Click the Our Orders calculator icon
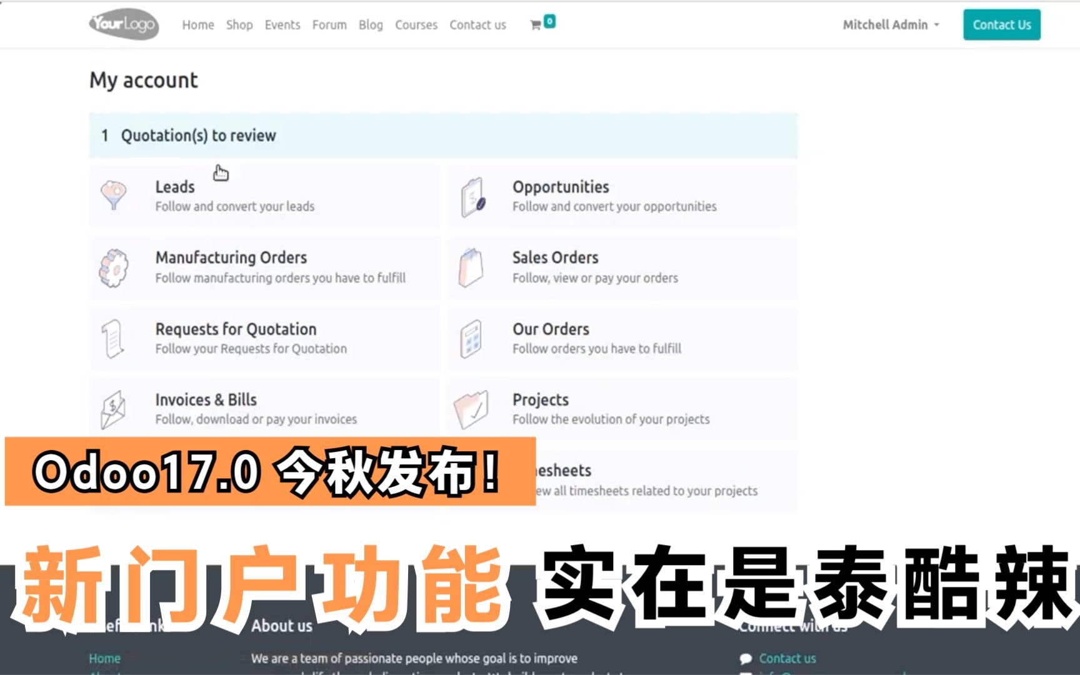This screenshot has height=675, width=1080. coord(471,339)
